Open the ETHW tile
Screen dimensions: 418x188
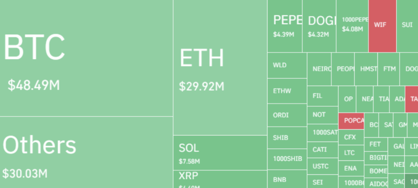click(287, 91)
